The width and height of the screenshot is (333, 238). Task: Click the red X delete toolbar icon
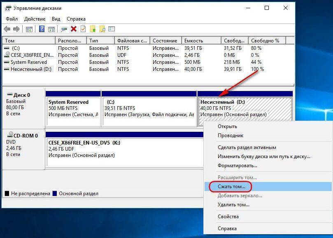tap(74, 29)
